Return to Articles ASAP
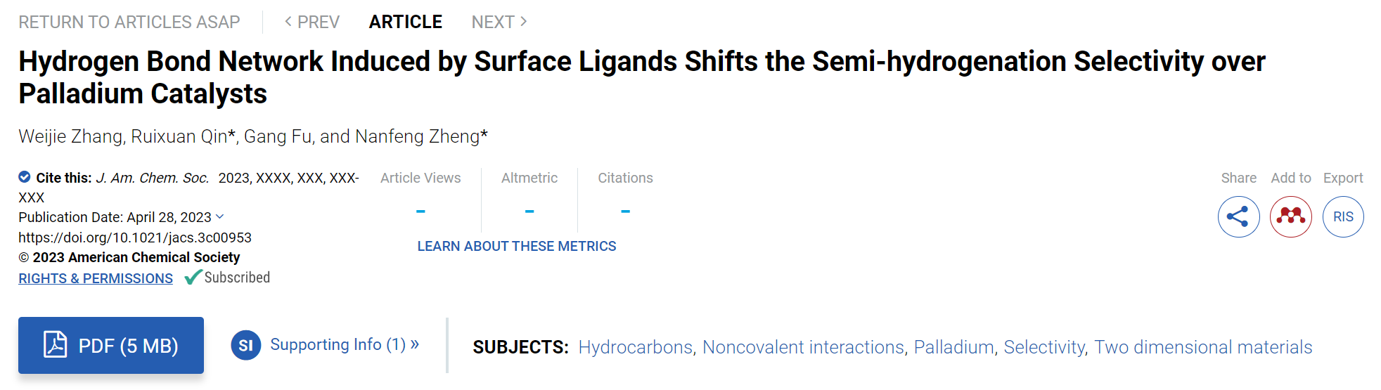 (x=129, y=22)
